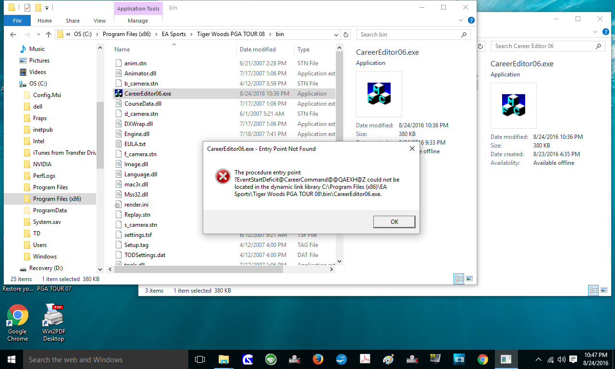Image resolution: width=615 pixels, height=369 pixels.
Task: Go up one folder level arrow
Action: [49, 35]
